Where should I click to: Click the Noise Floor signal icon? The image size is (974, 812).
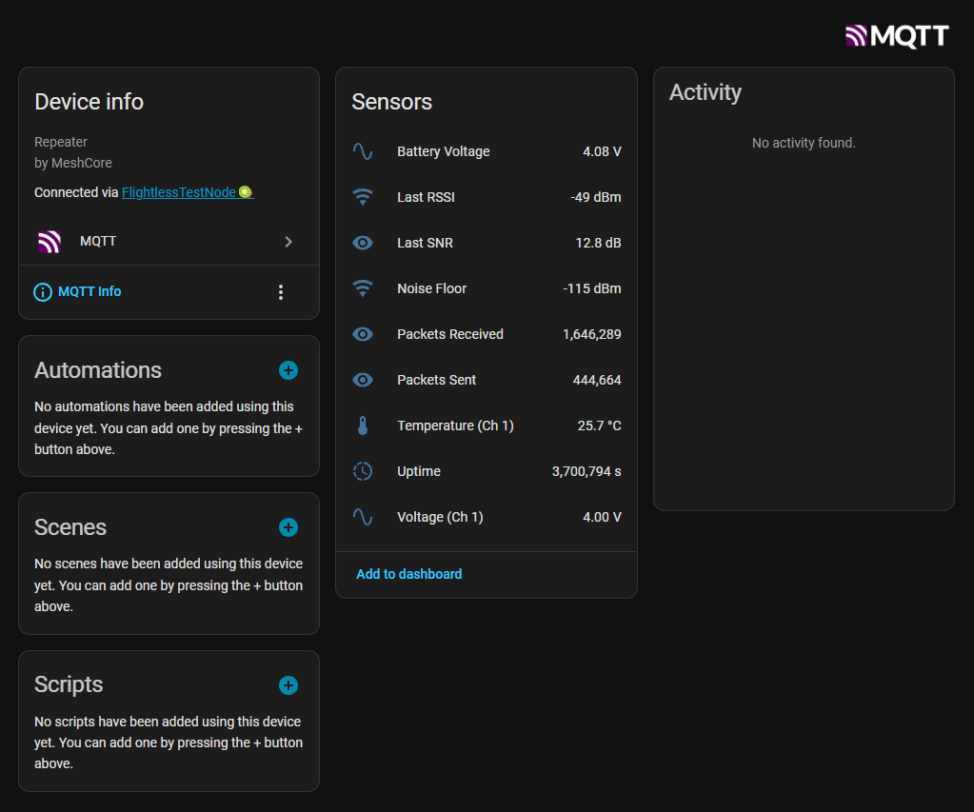[x=363, y=288]
